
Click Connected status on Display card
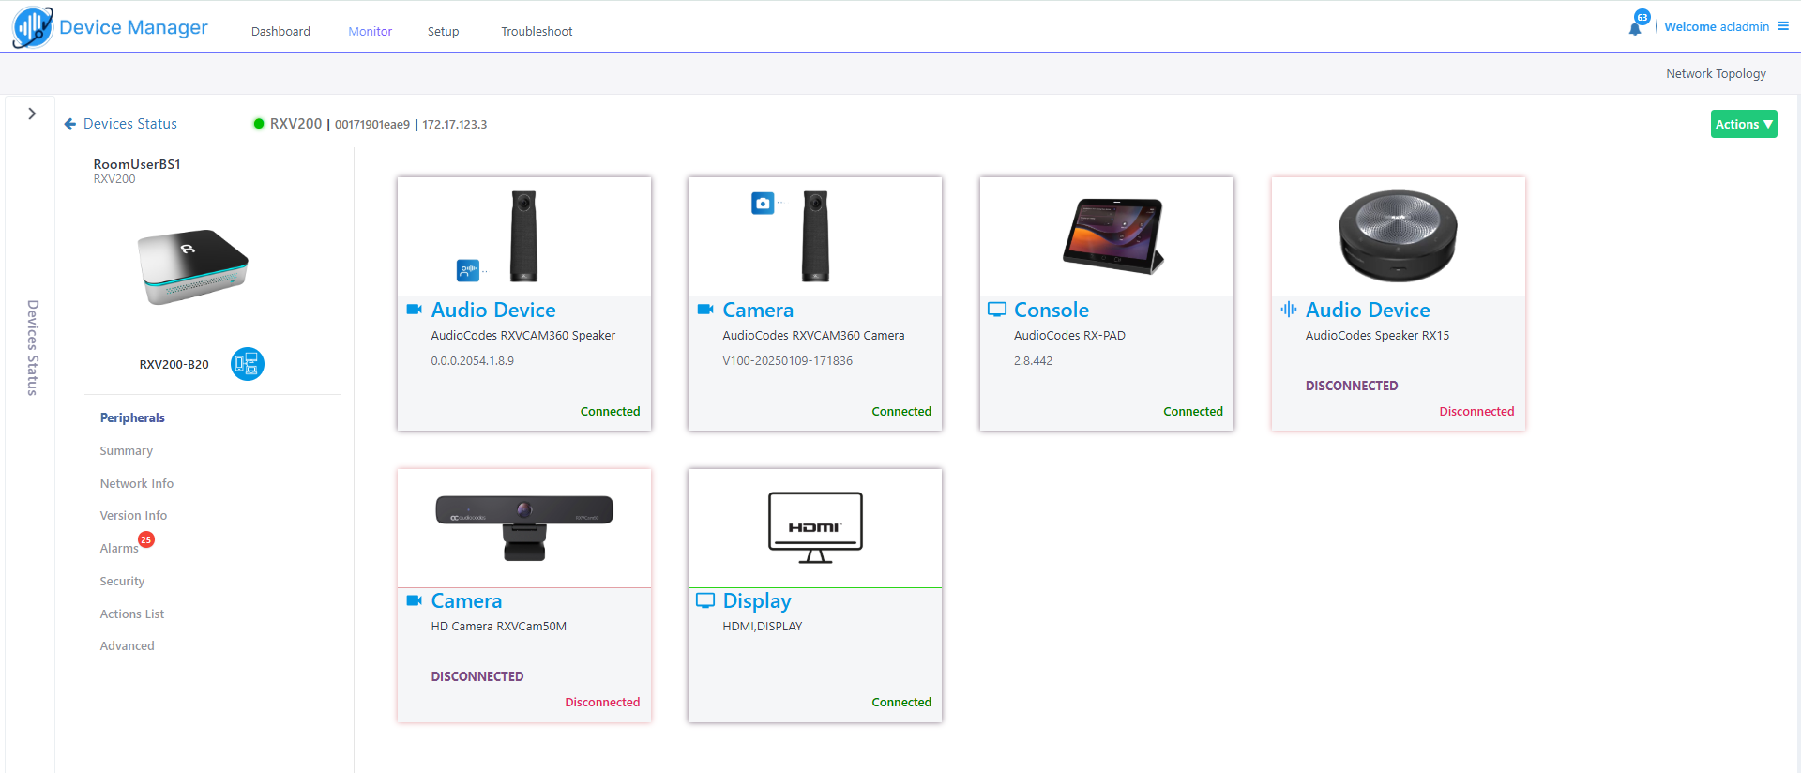point(901,702)
